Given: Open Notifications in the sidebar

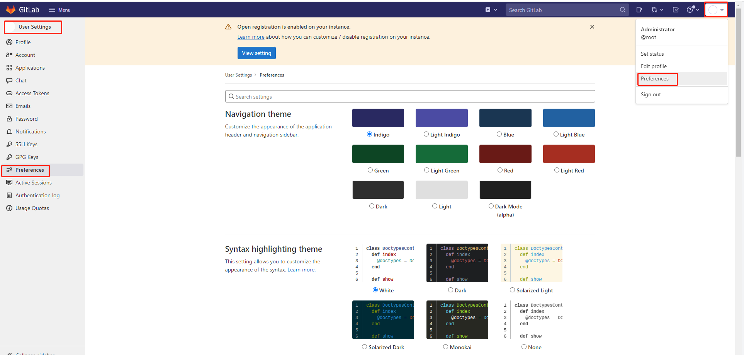Looking at the screenshot, I should coord(31,131).
